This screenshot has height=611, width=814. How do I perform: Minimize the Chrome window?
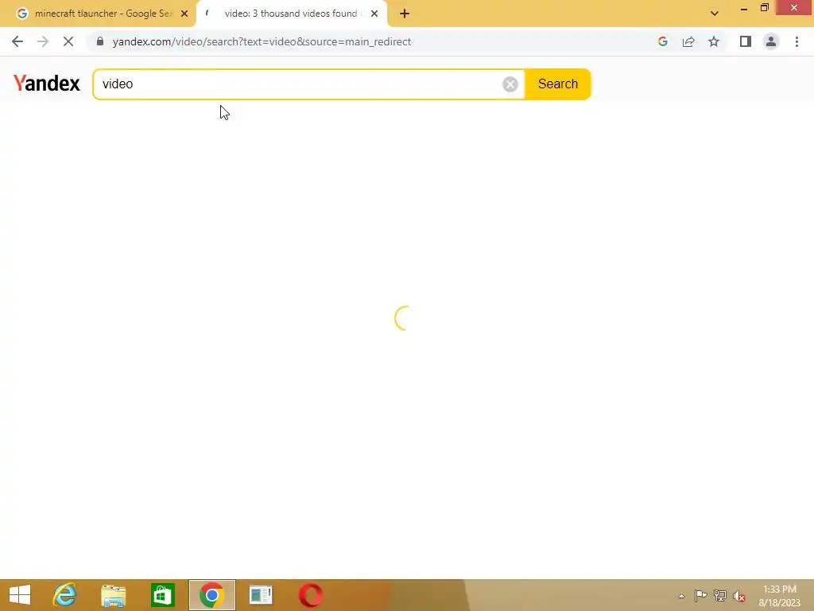744,8
